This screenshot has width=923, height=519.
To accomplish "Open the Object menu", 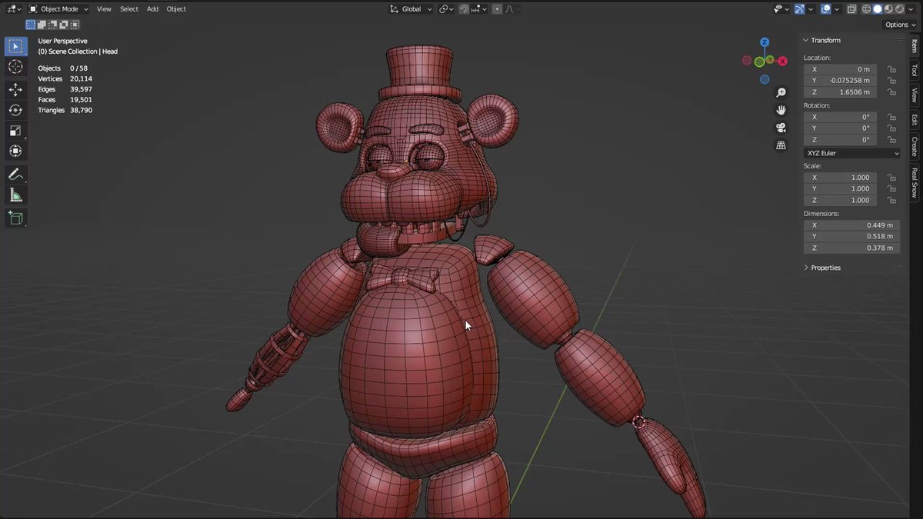I will [x=176, y=8].
